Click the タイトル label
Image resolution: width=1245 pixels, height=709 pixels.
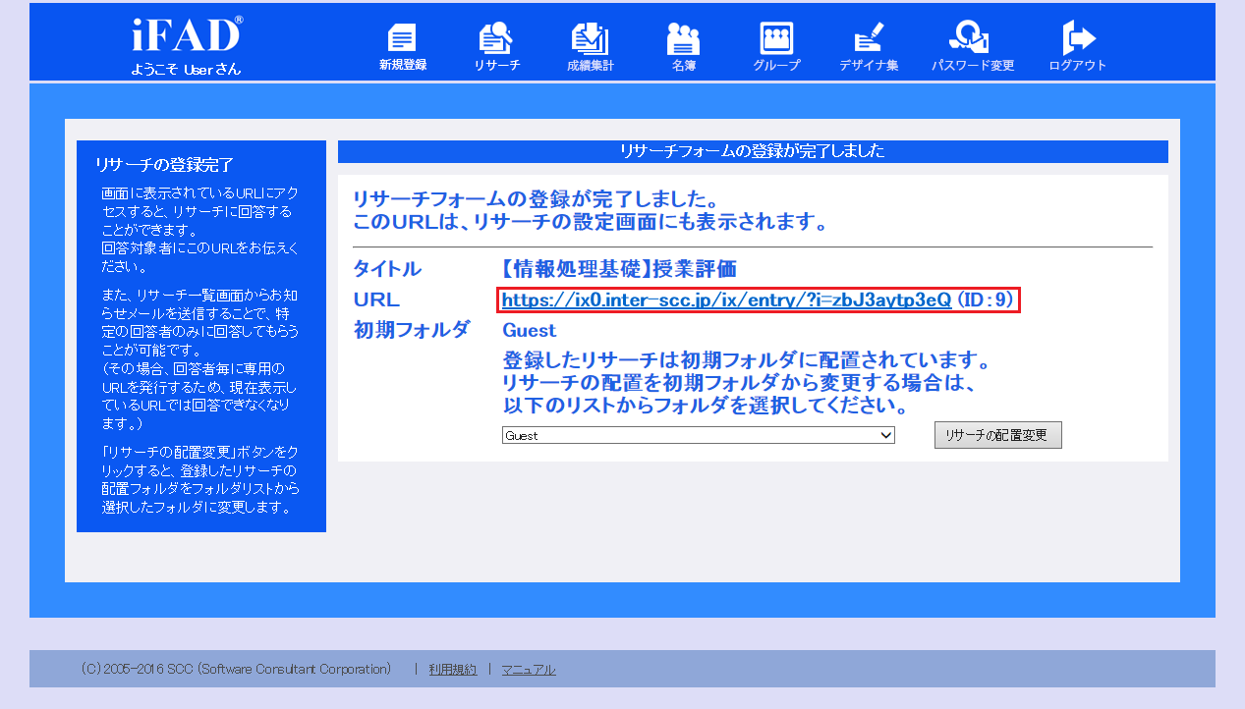coord(387,269)
